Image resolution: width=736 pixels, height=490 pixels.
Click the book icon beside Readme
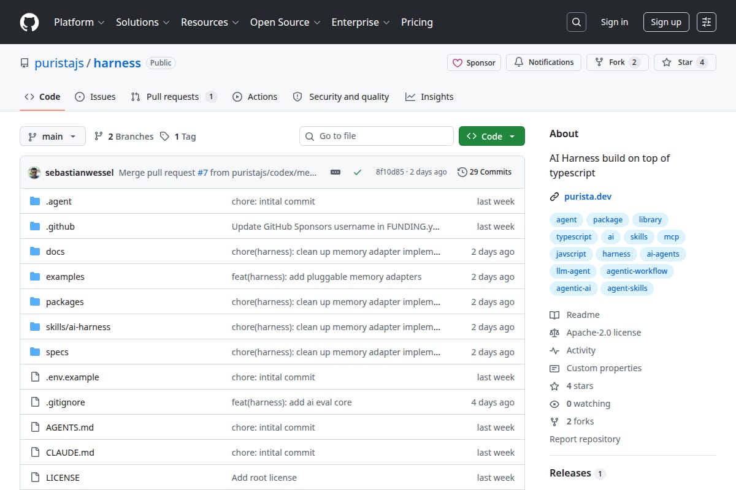coord(554,315)
